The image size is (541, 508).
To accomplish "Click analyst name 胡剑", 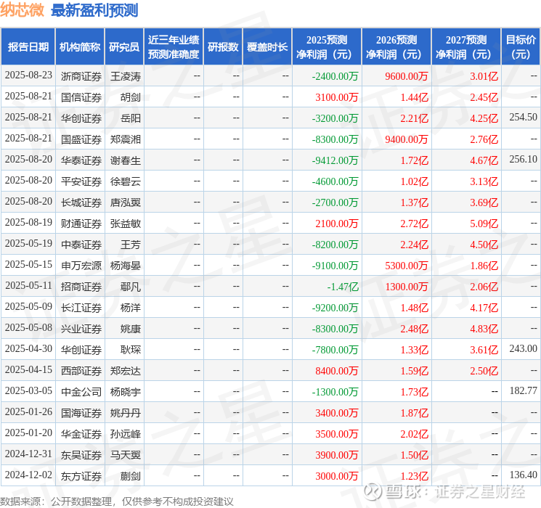I will tap(131, 97).
